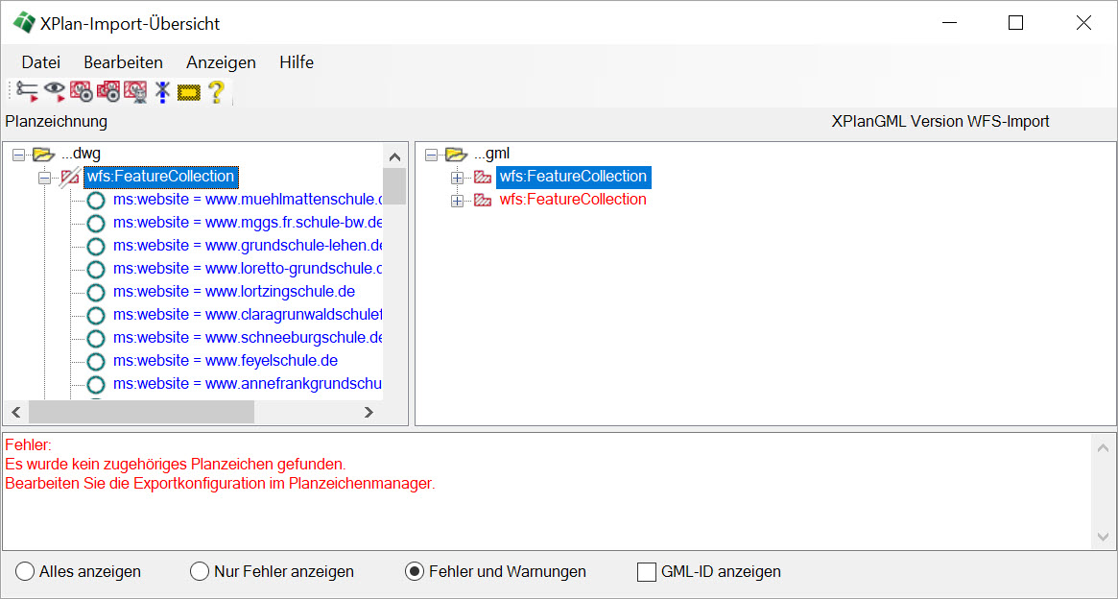Open help via yellow question mark icon
Screen dimensions: 1118x599
tap(216, 91)
